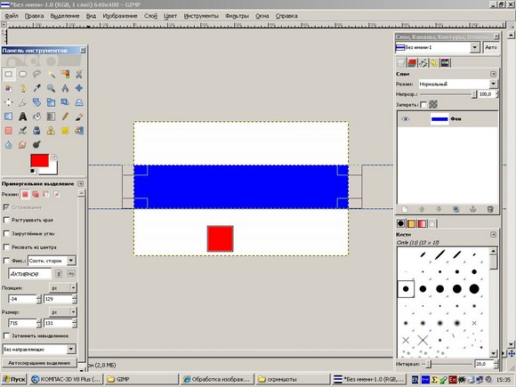
Task: Select the Blur/Sharpen droplet tool
Action: 9,144
